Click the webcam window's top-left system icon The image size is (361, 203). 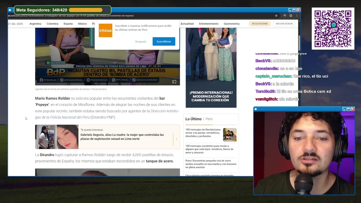coord(256,109)
